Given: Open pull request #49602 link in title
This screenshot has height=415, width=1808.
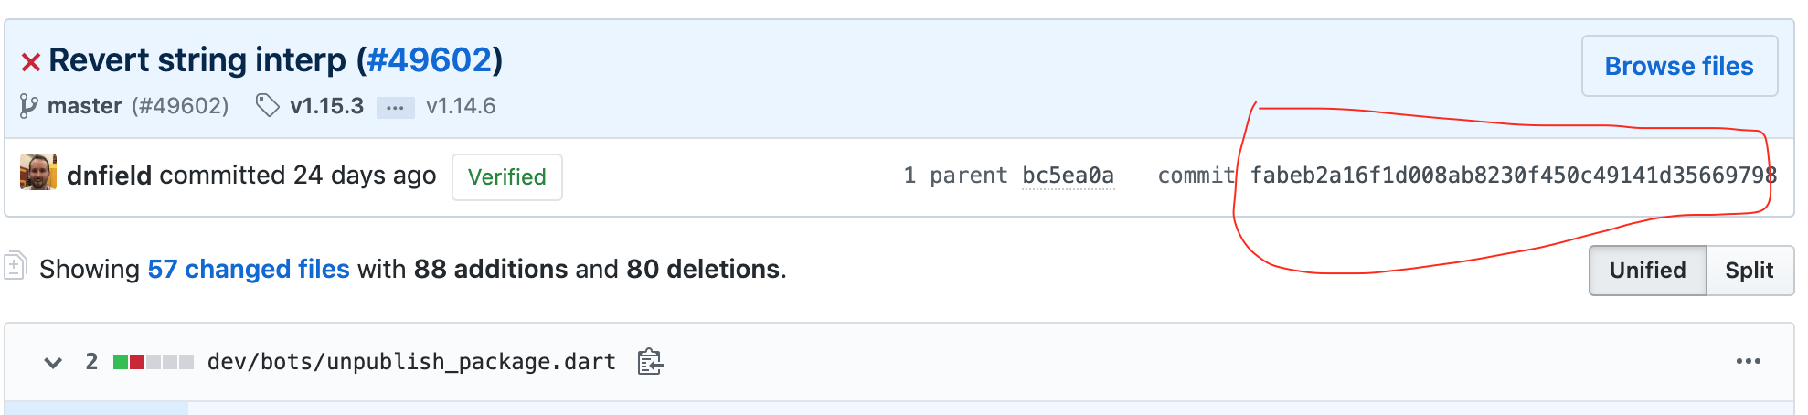Looking at the screenshot, I should [x=430, y=60].
